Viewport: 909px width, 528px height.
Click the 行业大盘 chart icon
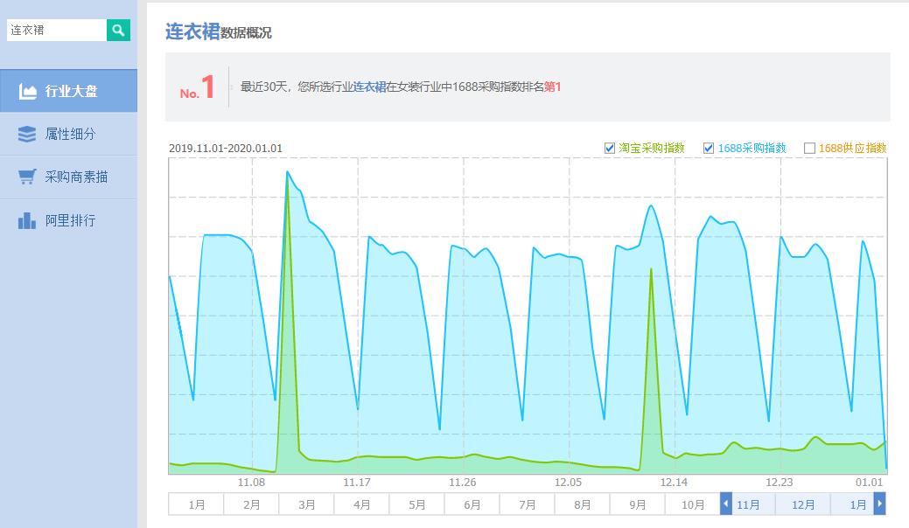point(27,91)
